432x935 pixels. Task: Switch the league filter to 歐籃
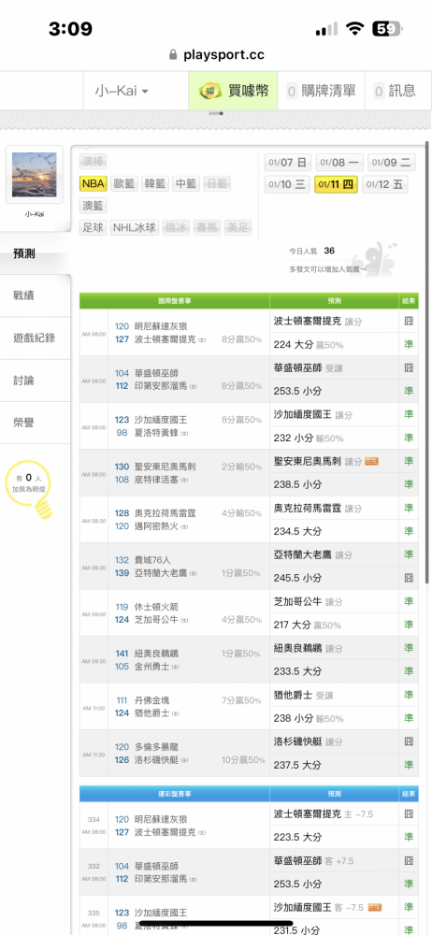124,183
